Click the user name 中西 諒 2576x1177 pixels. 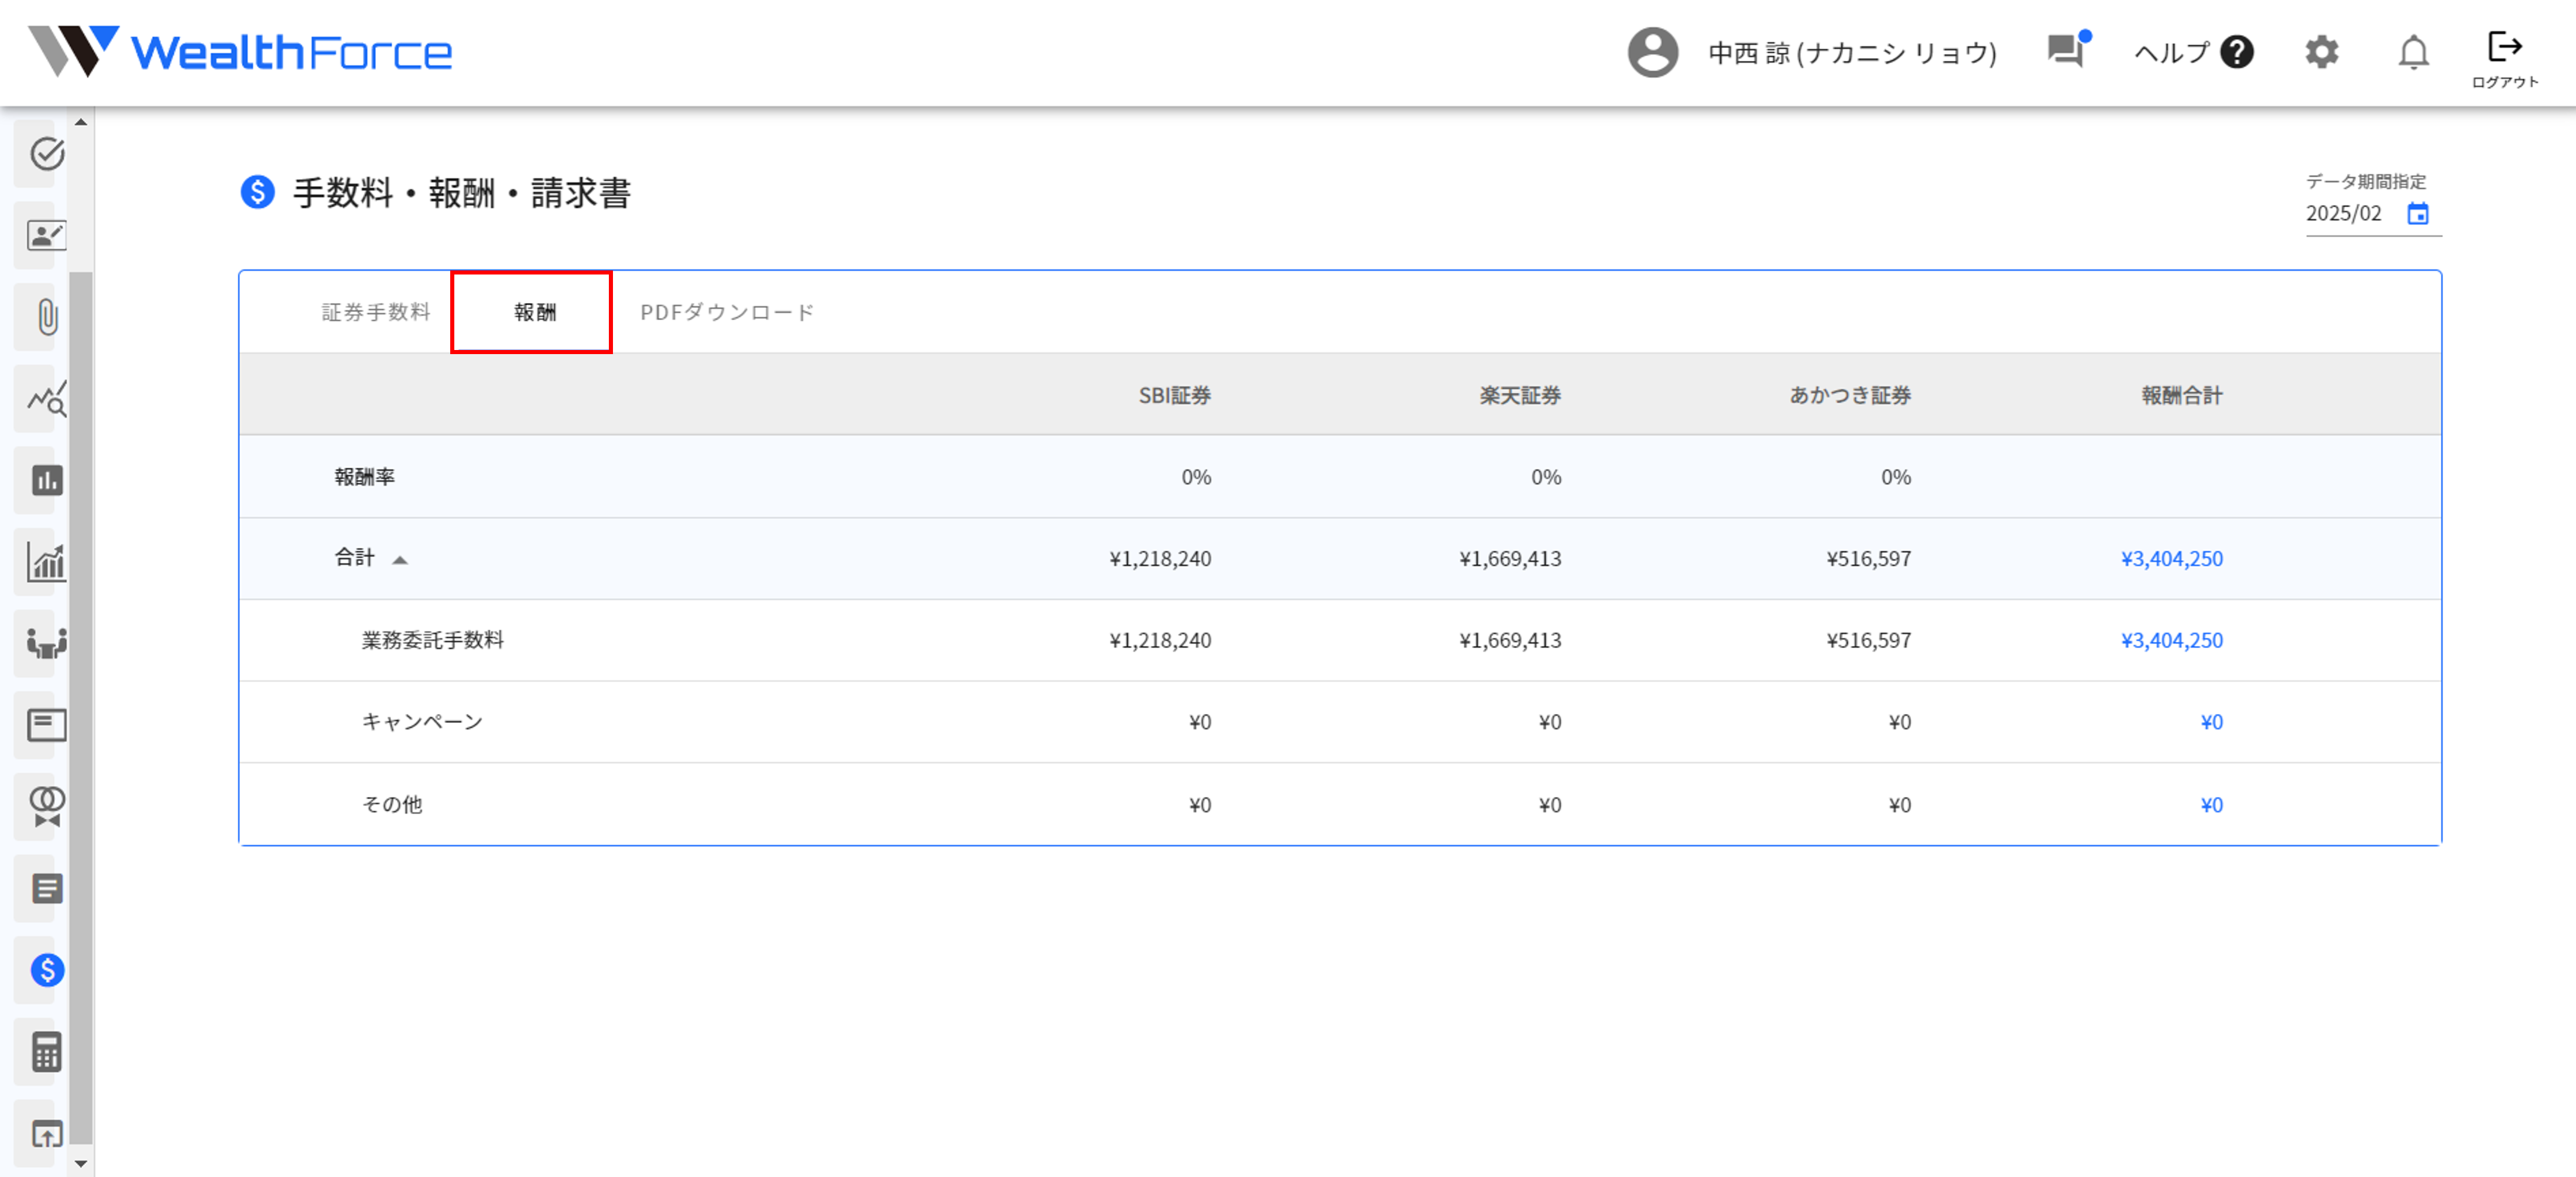1852,52
